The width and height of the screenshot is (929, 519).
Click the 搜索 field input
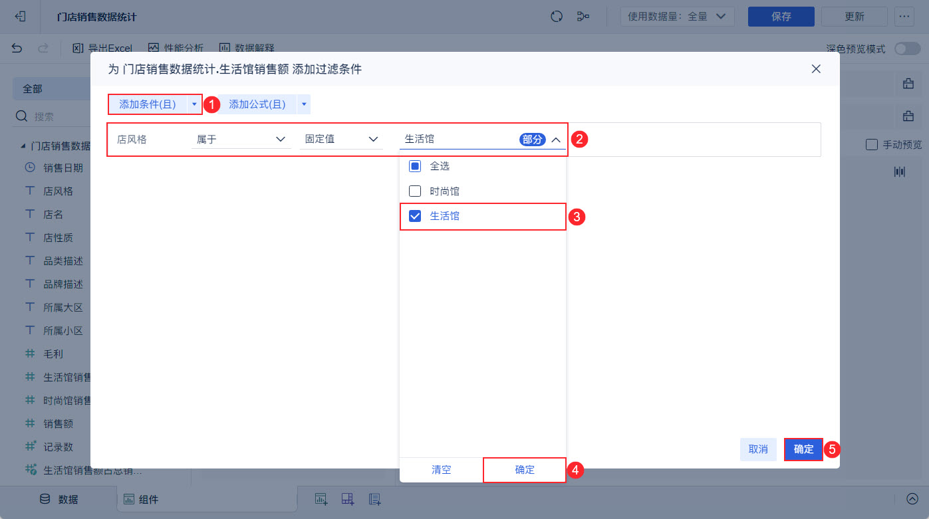(53, 116)
